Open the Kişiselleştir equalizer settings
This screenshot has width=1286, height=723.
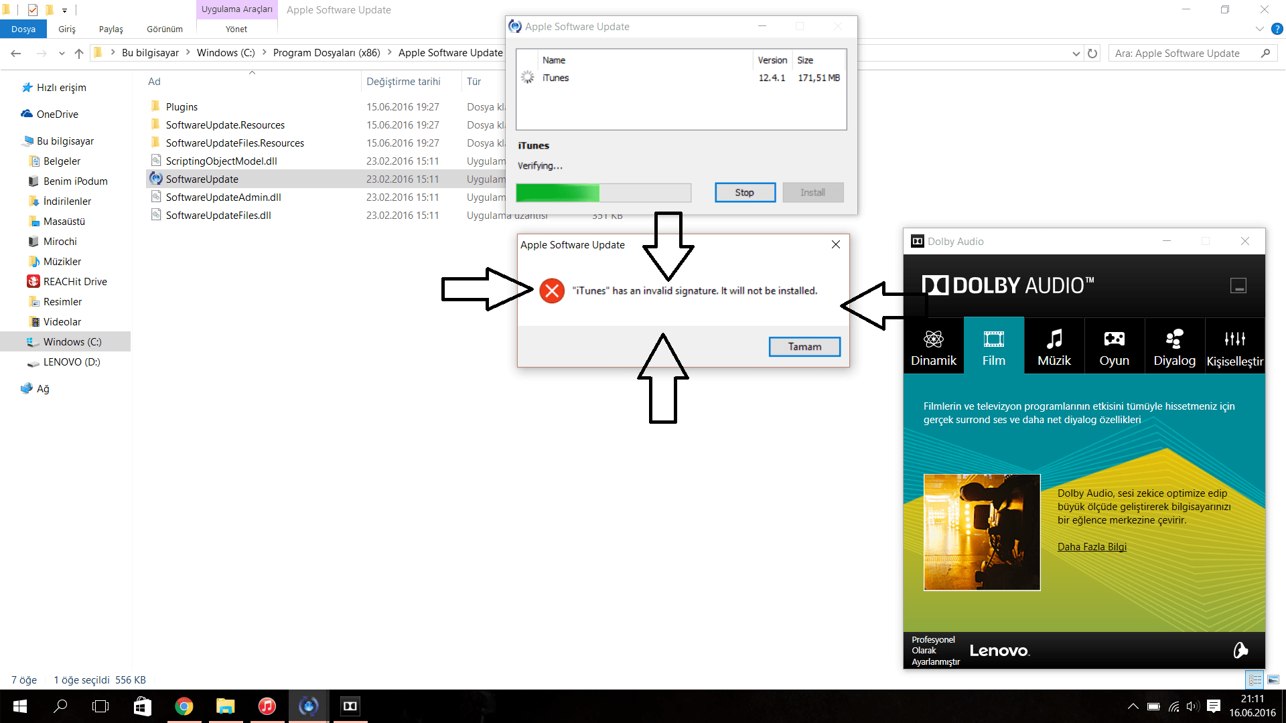[x=1234, y=339]
